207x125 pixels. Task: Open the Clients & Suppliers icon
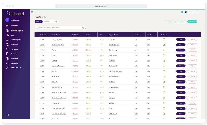(x=7, y=31)
